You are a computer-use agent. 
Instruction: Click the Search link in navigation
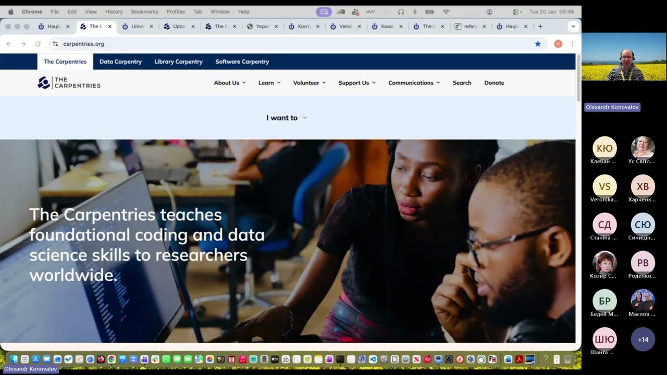[x=462, y=83]
